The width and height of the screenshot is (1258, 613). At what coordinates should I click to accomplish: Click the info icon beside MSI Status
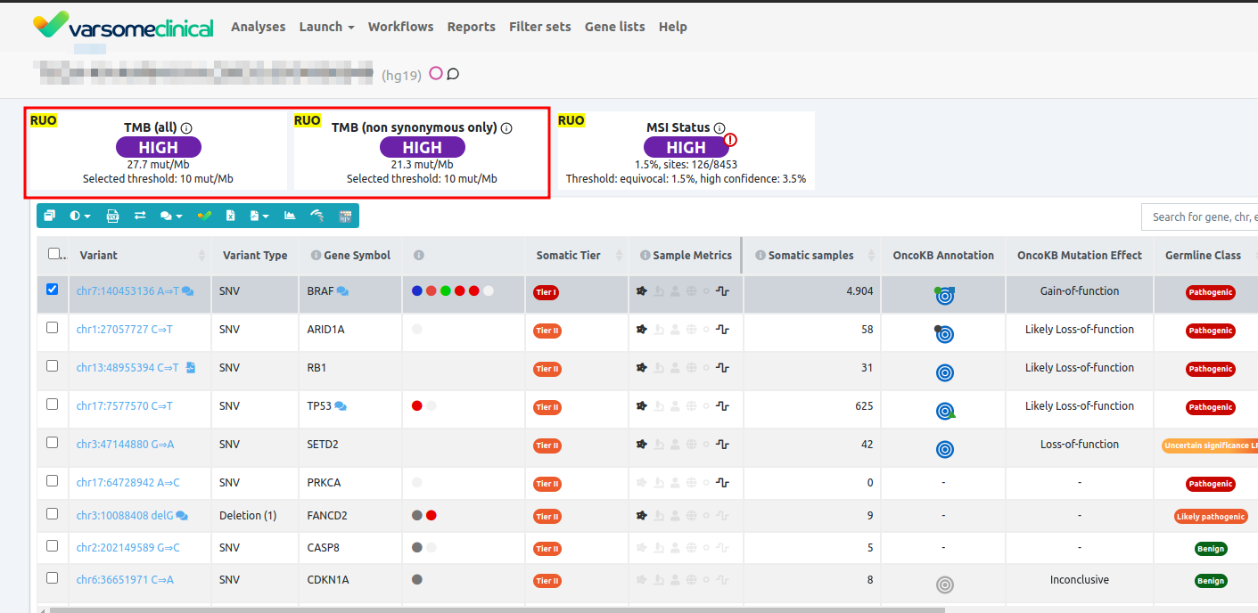719,128
